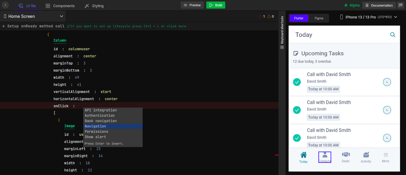Viewport: 406px width, 175px height.
Task: Toggle the second task's green checkmark
Action: point(297,110)
